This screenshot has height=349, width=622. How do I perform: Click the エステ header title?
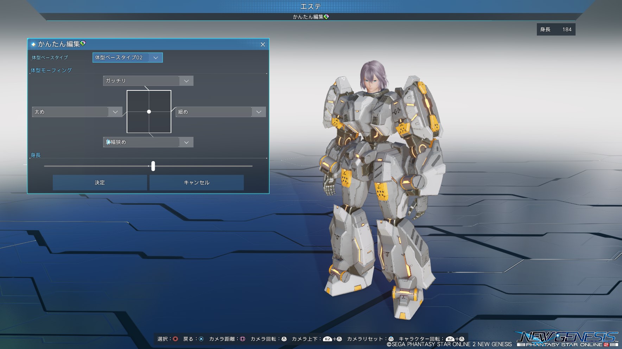click(311, 7)
